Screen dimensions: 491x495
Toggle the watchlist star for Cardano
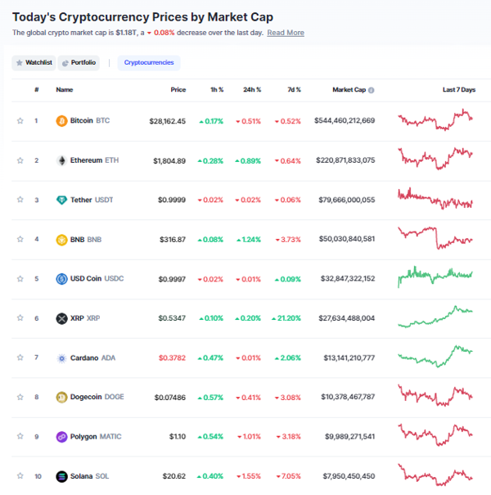click(x=20, y=358)
